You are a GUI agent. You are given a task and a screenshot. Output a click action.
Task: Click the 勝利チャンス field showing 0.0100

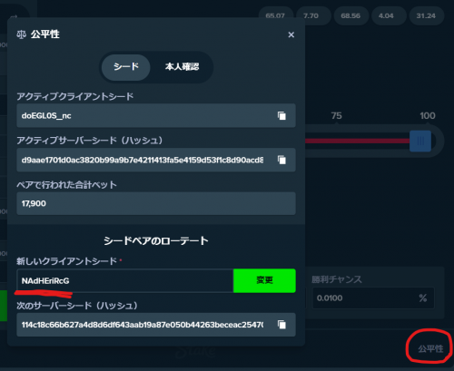pos(373,298)
